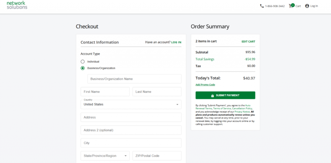Click the Business/Organization Name field
The width and height of the screenshot is (331, 163).
134,79
